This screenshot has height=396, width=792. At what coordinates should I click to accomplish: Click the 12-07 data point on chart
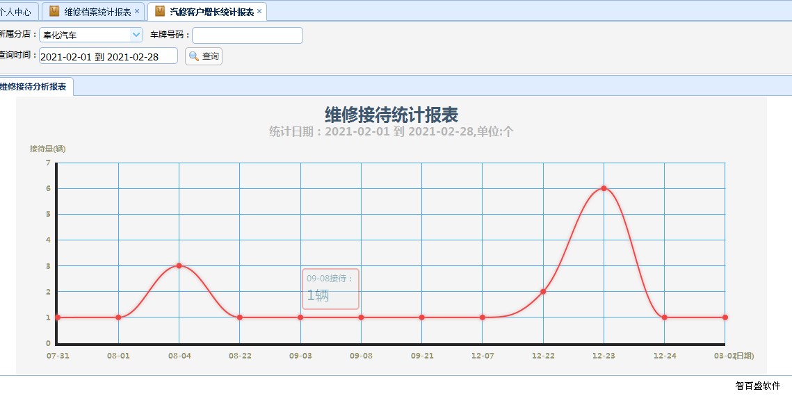(x=482, y=317)
